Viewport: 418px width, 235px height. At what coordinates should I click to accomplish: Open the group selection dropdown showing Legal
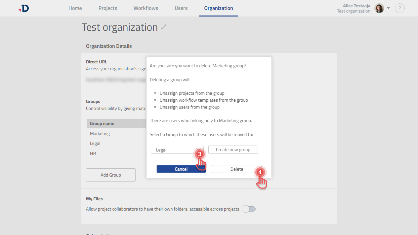[x=175, y=150]
